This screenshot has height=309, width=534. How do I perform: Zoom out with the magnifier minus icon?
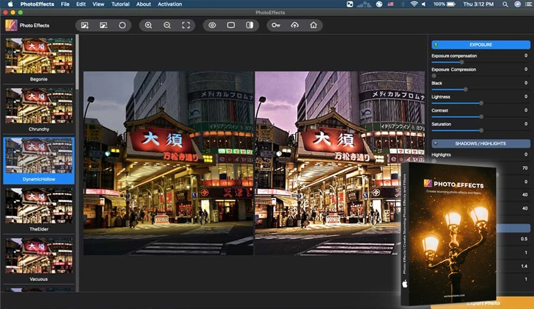pyautogui.click(x=167, y=25)
